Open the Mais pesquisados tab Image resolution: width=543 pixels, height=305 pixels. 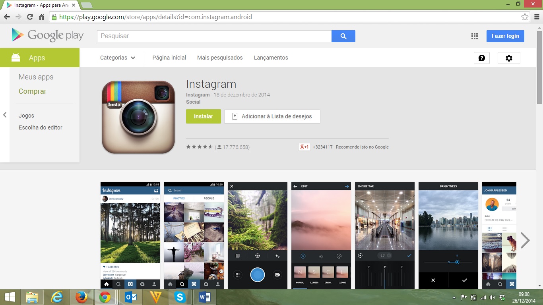click(220, 58)
